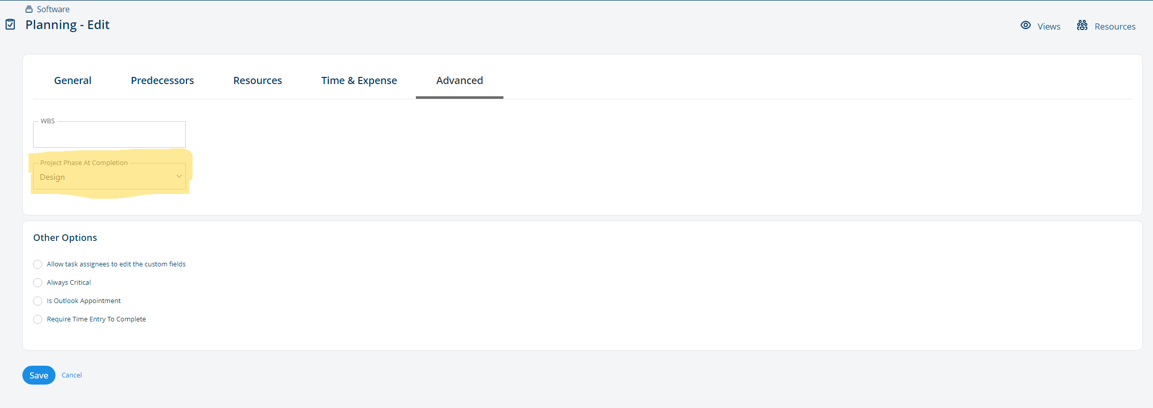Click the blue Save button
This screenshot has width=1153, height=408.
click(x=39, y=375)
